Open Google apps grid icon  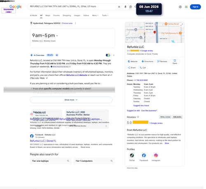pos(186,7)
